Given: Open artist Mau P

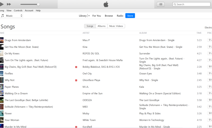Looking at the screenshot, I should click(86, 40).
